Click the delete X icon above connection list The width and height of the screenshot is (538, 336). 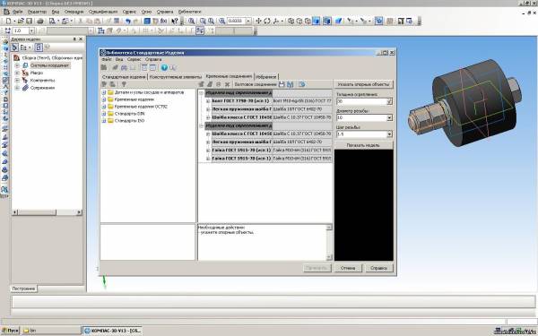tap(227, 84)
